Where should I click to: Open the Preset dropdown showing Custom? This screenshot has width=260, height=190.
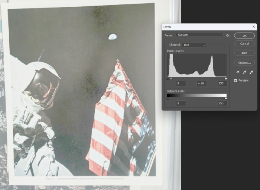(200, 35)
